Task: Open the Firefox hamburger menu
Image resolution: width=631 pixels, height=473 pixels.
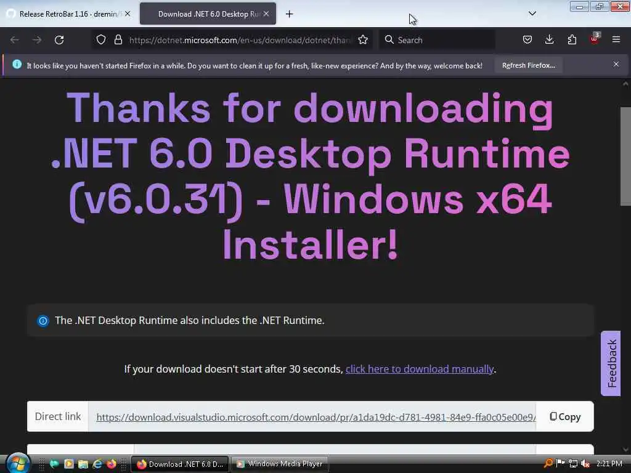Action: (x=616, y=39)
